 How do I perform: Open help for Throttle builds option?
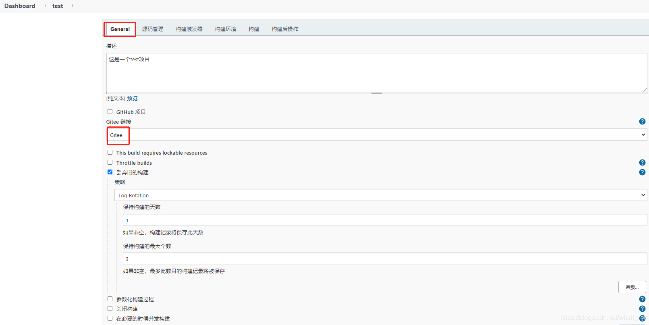tap(642, 163)
